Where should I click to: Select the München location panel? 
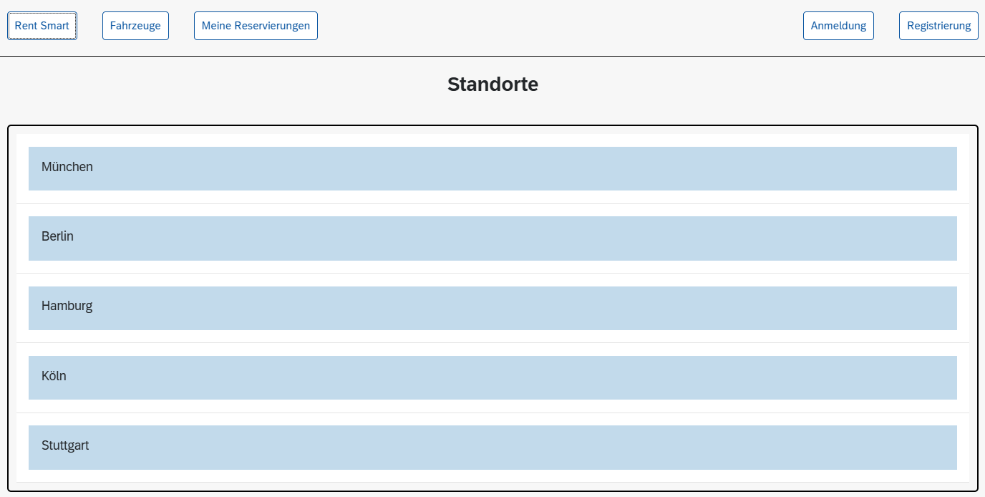[492, 168]
